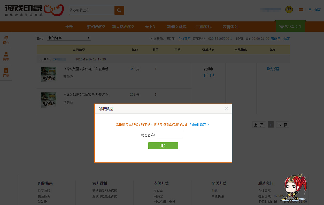The height and width of the screenshot is (205, 324).
Task: Click the 发货中 order status text
Action: [208, 69]
